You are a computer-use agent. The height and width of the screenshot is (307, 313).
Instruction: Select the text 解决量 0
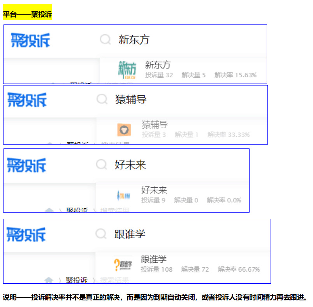click(186, 200)
